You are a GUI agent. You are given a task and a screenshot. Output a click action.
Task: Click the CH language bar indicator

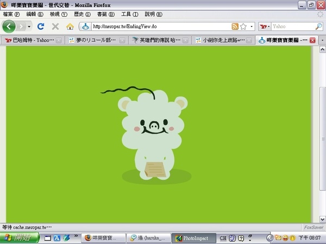(223, 238)
